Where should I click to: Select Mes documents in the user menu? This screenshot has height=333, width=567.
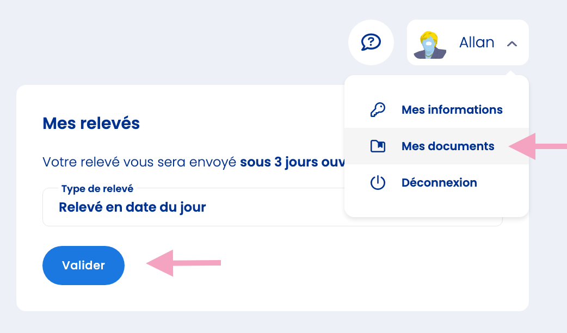448,146
